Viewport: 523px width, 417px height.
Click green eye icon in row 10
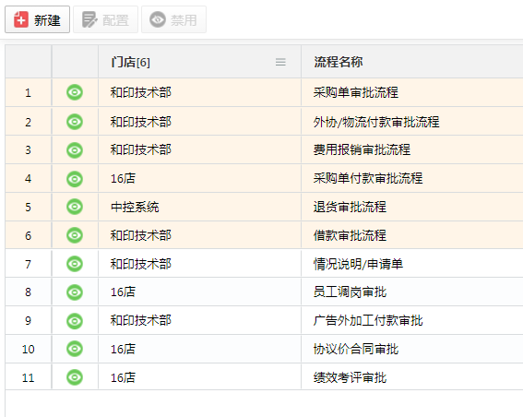tap(75, 349)
